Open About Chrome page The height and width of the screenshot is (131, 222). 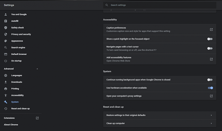coord(11,125)
